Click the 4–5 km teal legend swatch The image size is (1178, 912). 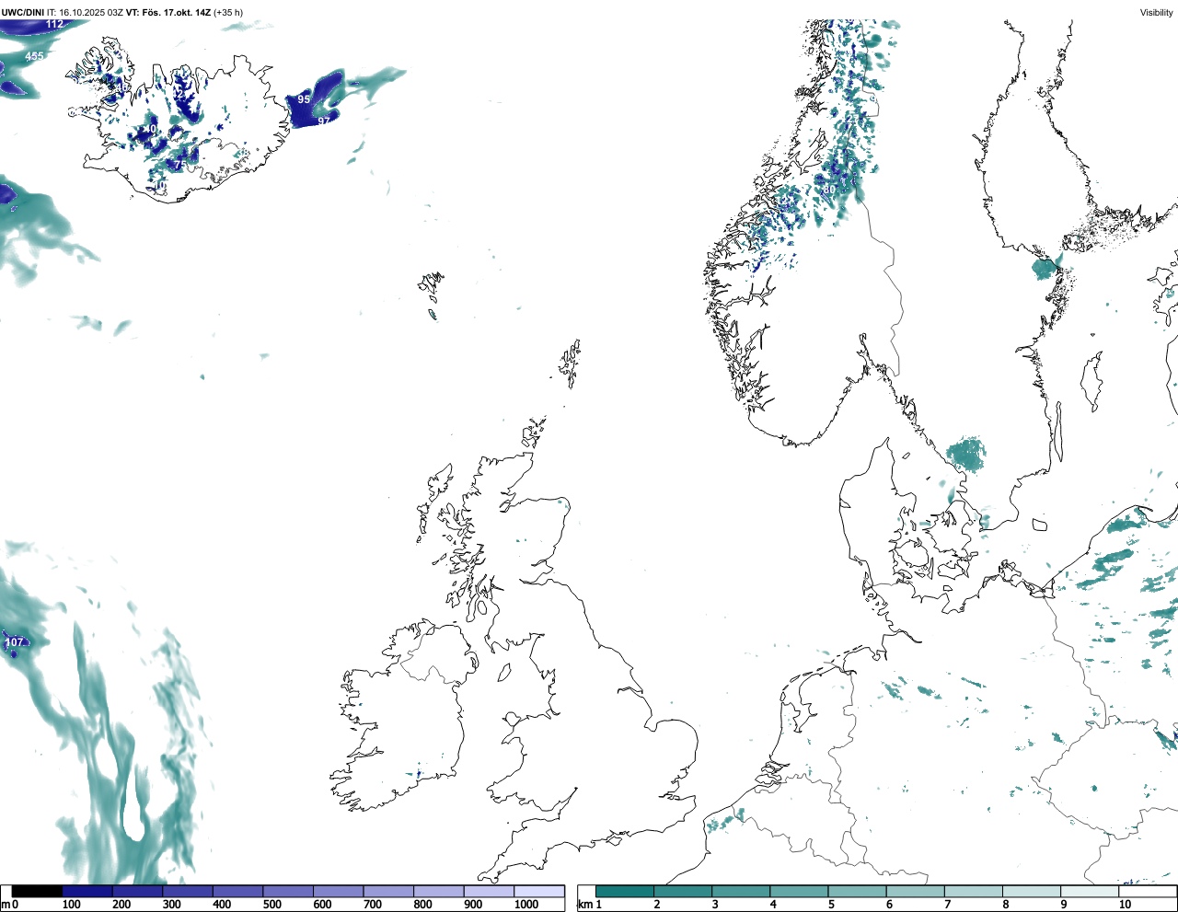799,891
